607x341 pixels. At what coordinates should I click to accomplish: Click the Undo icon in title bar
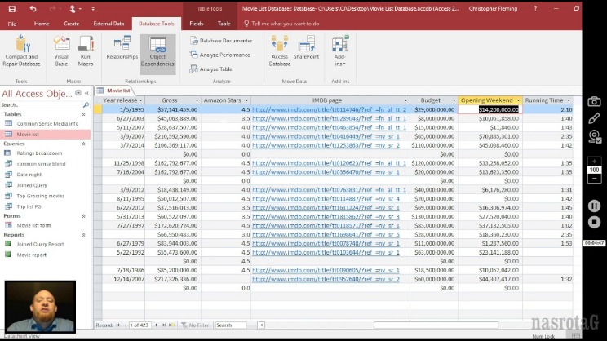33,8
